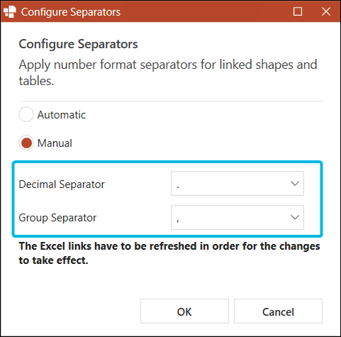Click the Configure Separators heading
The width and height of the screenshot is (341, 337).
[78, 44]
